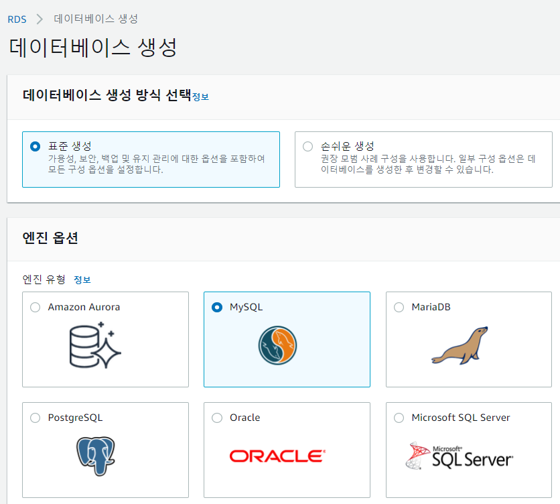
Task: Open 정보 link next to 방식 선택
Action: point(200,97)
